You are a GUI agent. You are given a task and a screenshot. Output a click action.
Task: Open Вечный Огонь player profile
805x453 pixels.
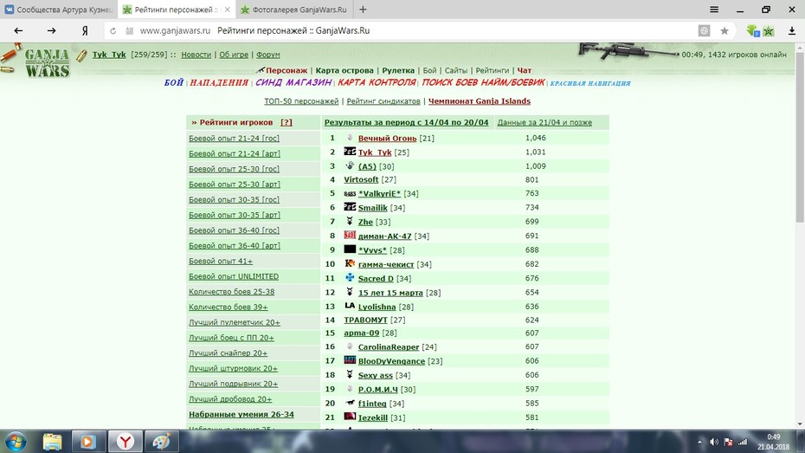pos(387,139)
